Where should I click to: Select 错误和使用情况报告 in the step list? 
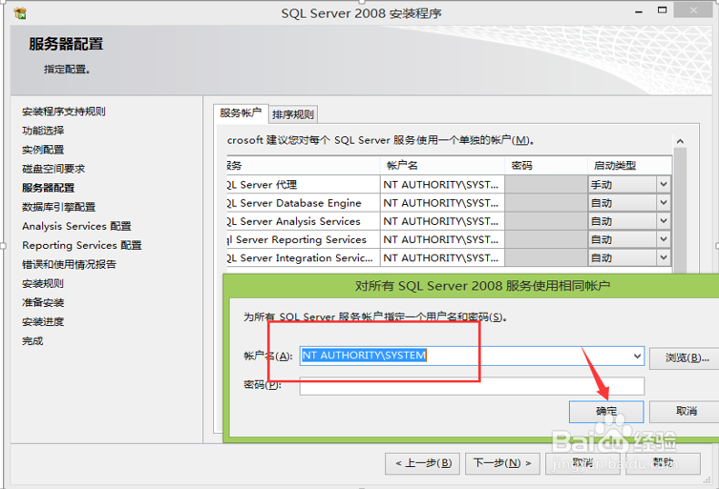coord(70,265)
